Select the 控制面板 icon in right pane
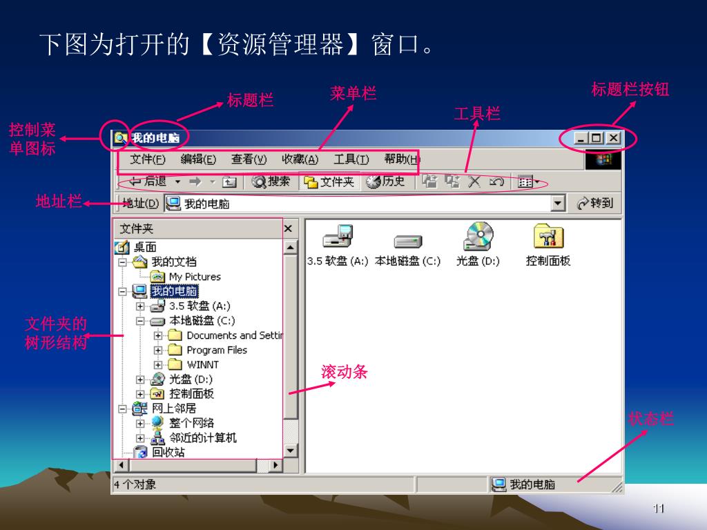The height and width of the screenshot is (530, 707). pos(548,245)
